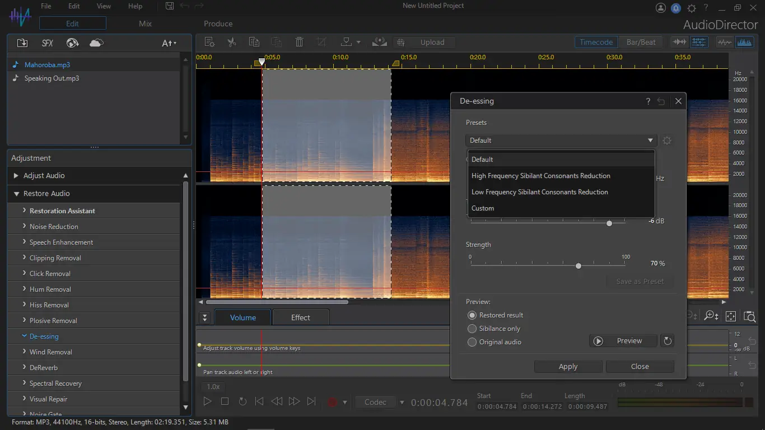Collapse the Restore Audio section
The image size is (765, 430).
click(x=16, y=194)
